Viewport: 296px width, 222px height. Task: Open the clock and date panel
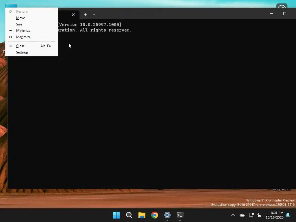[x=275, y=215]
